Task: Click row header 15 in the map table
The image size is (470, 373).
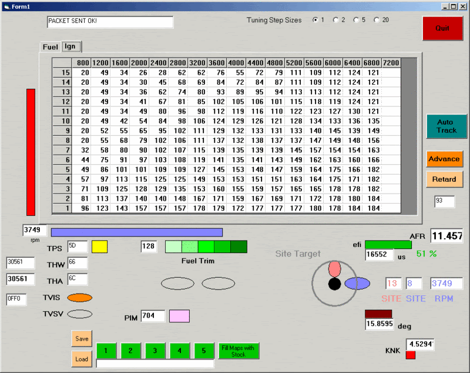Action: click(x=62, y=72)
